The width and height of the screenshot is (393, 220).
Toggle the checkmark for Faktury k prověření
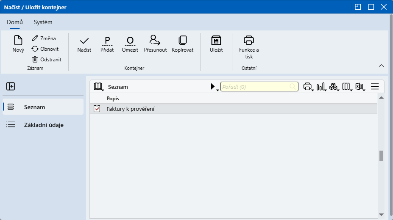pyautogui.click(x=97, y=109)
